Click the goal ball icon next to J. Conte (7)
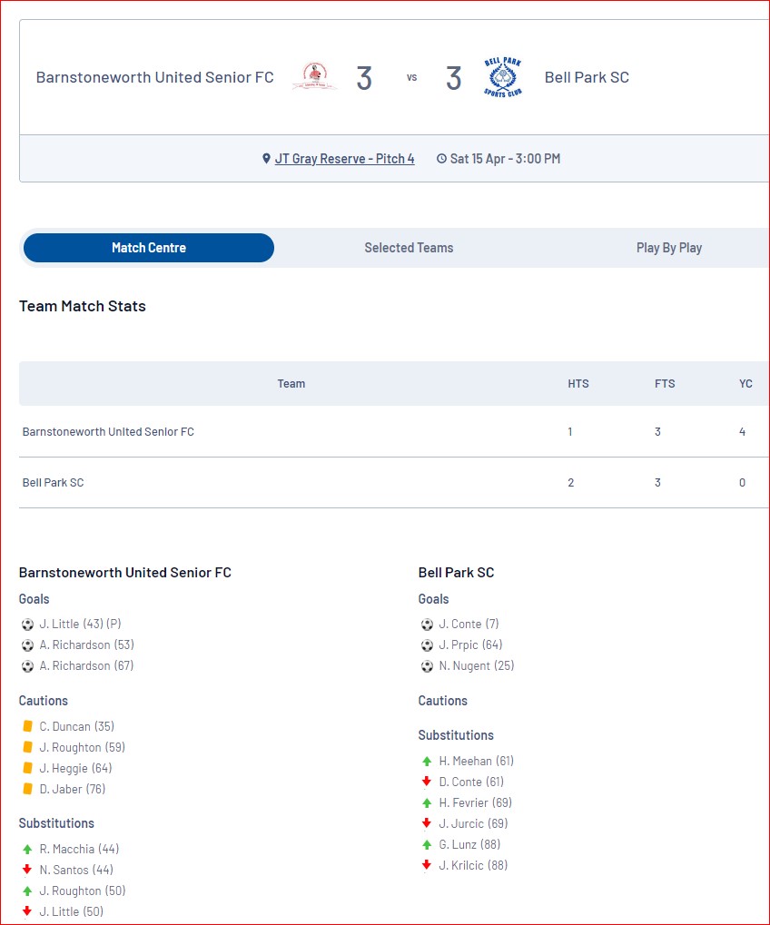This screenshot has height=925, width=770. [x=427, y=625]
